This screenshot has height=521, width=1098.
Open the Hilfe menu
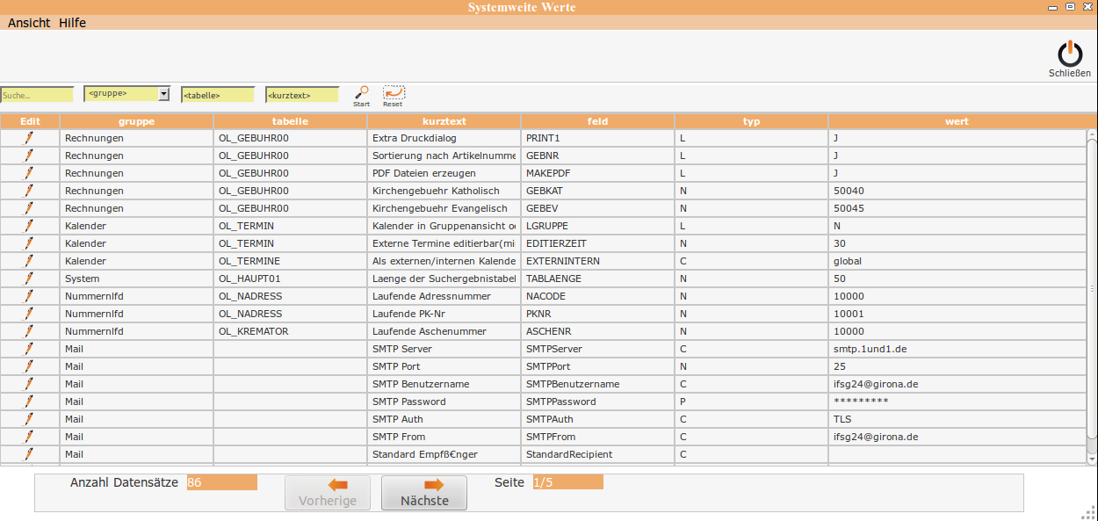pyautogui.click(x=72, y=23)
